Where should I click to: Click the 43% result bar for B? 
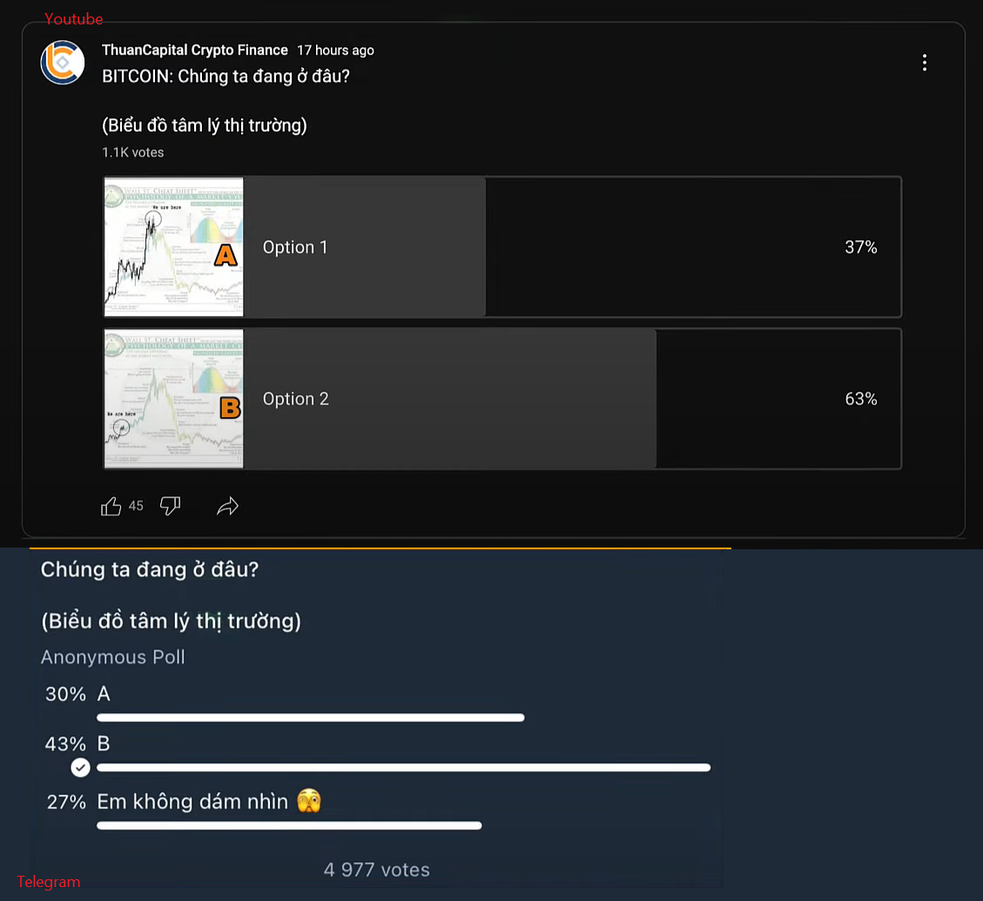click(403, 767)
